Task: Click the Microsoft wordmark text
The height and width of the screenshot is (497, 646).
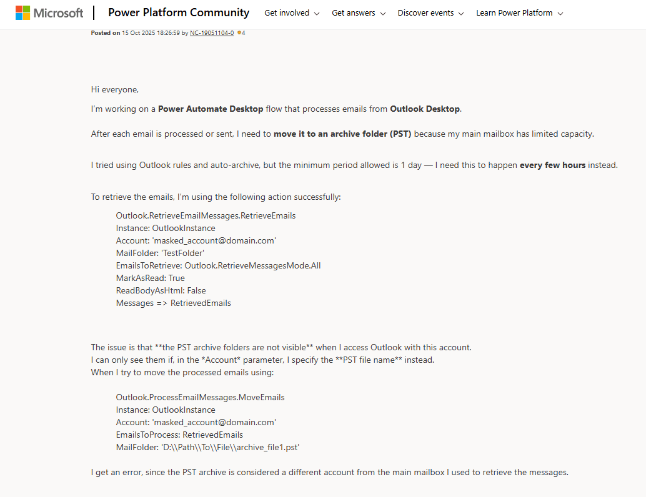Action: click(58, 13)
